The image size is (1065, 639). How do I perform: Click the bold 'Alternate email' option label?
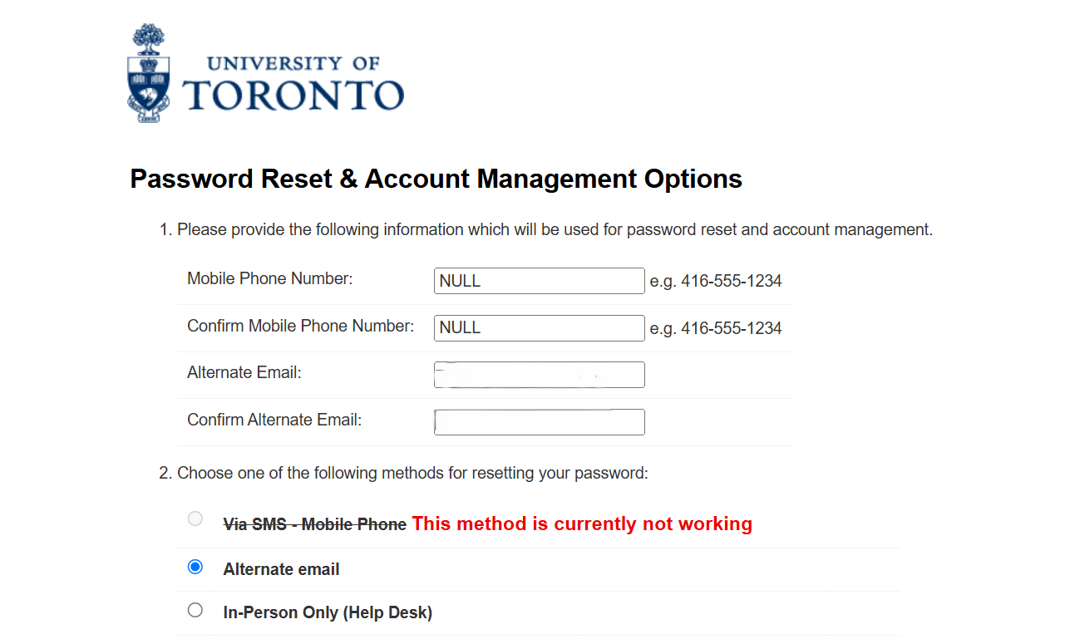tap(282, 569)
